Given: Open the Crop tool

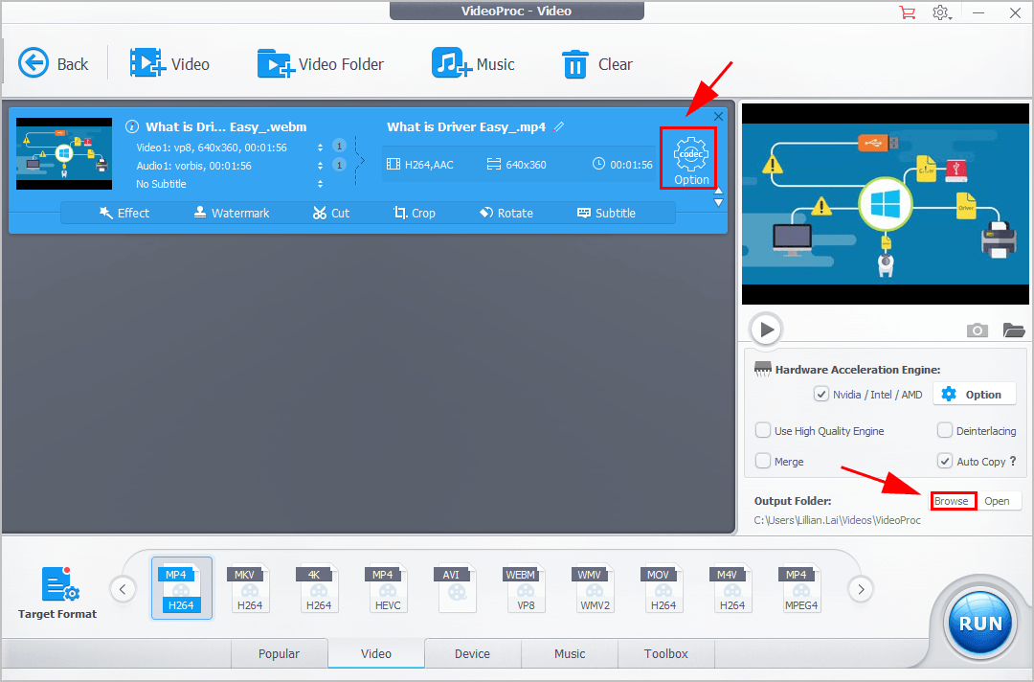Looking at the screenshot, I should 415,213.
